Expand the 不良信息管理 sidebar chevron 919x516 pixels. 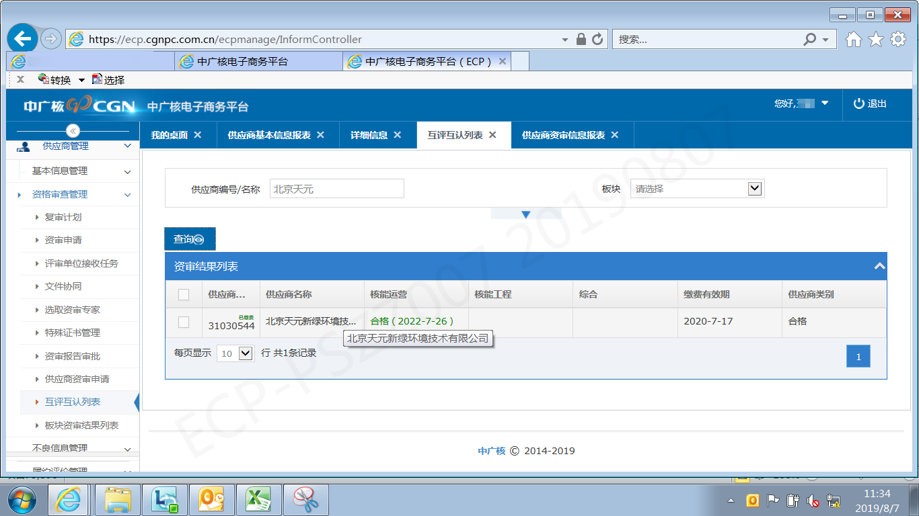coord(128,448)
